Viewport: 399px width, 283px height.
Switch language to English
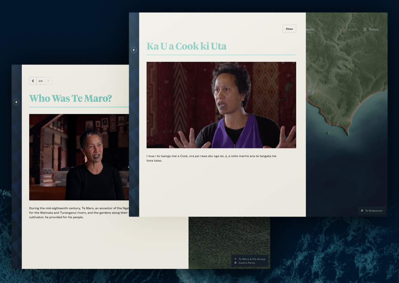tap(353, 29)
